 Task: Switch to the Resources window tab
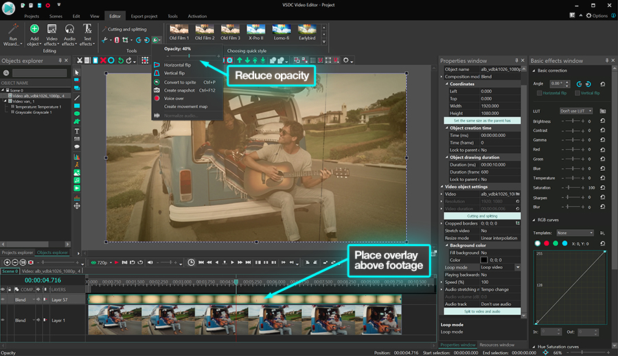point(498,344)
